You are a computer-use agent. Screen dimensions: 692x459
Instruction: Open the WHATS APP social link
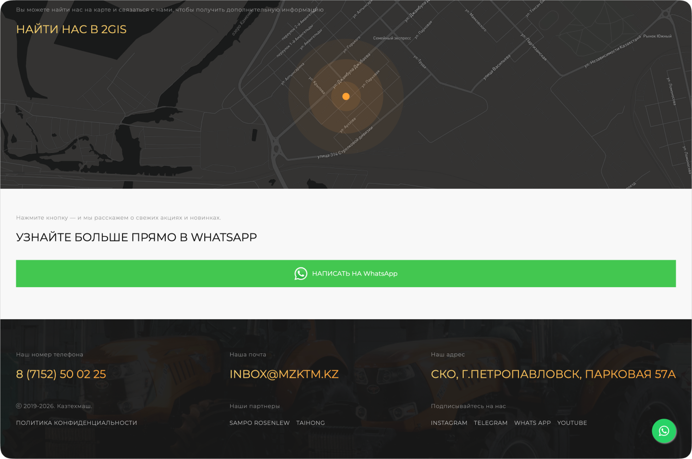pos(532,423)
